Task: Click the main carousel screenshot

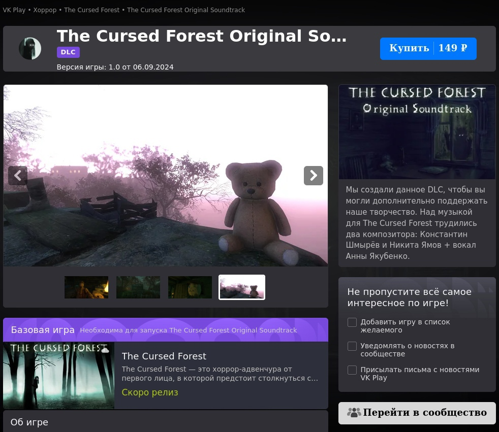Action: pyautogui.click(x=165, y=175)
